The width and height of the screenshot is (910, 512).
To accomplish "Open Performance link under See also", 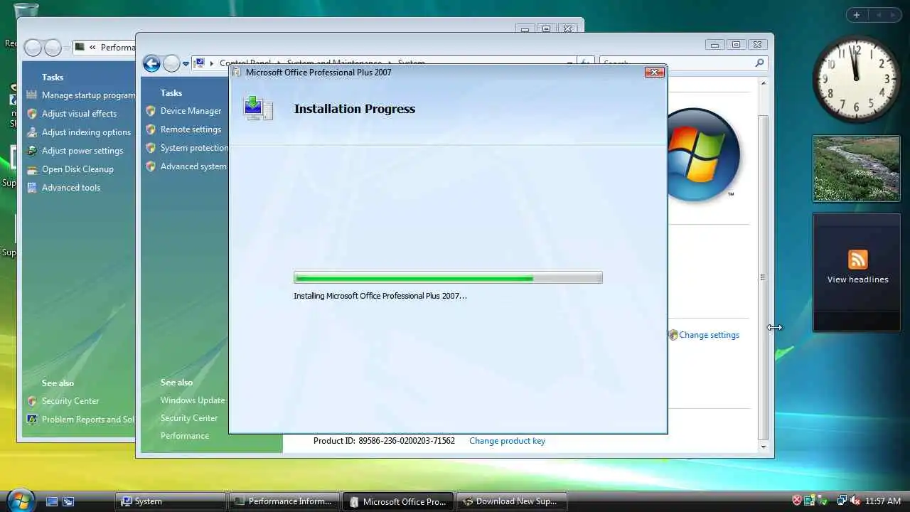I will (185, 436).
